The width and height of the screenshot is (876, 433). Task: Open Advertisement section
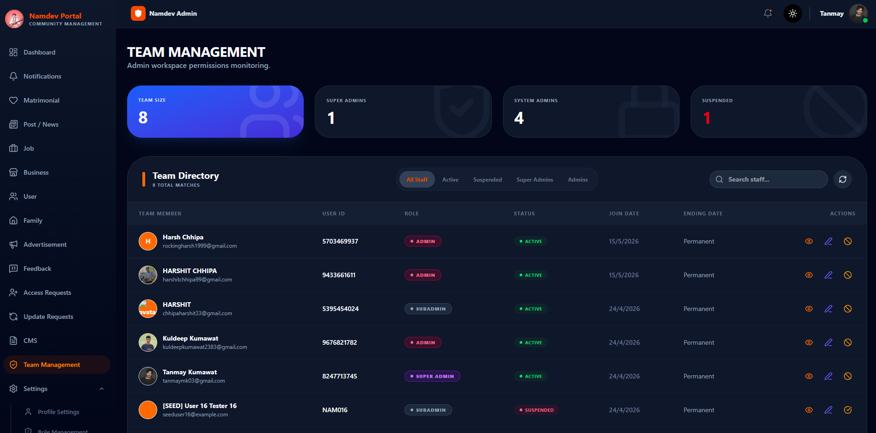pyautogui.click(x=57, y=244)
